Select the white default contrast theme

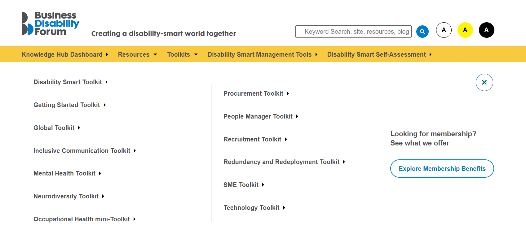pyautogui.click(x=444, y=30)
